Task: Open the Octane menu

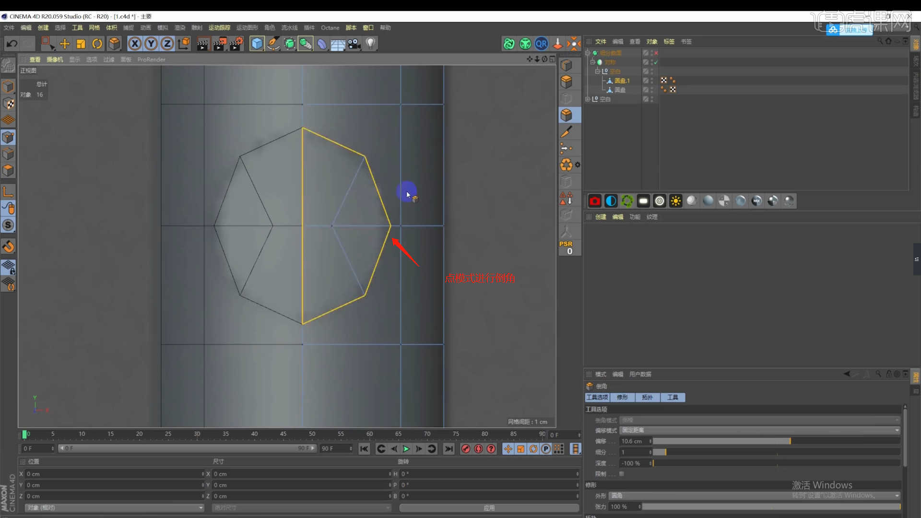Action: [330, 28]
